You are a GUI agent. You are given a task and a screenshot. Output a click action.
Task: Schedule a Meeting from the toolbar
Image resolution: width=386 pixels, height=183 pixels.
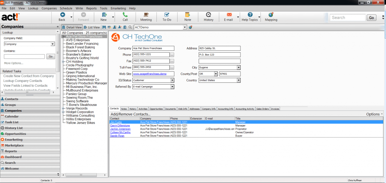[146, 15]
